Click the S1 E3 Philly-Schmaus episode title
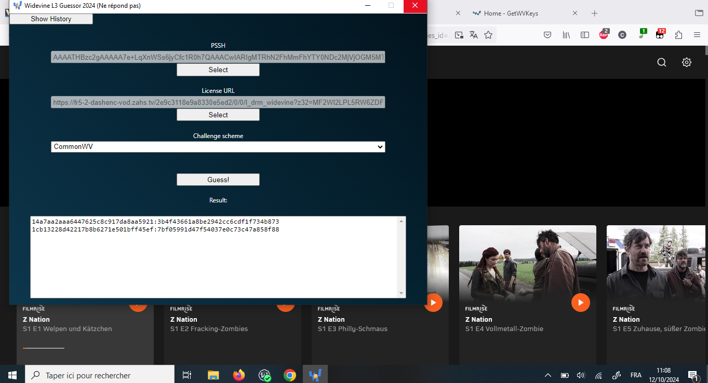Viewport: 708px width, 383px height. click(353, 329)
